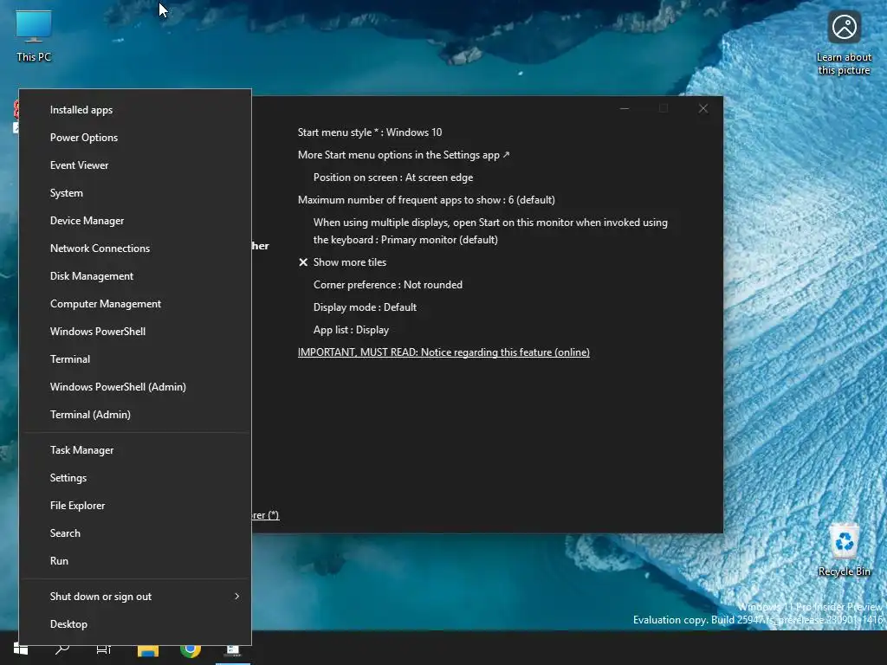Open Terminal (non-admin) entry
This screenshot has width=887, height=665.
pos(135,359)
